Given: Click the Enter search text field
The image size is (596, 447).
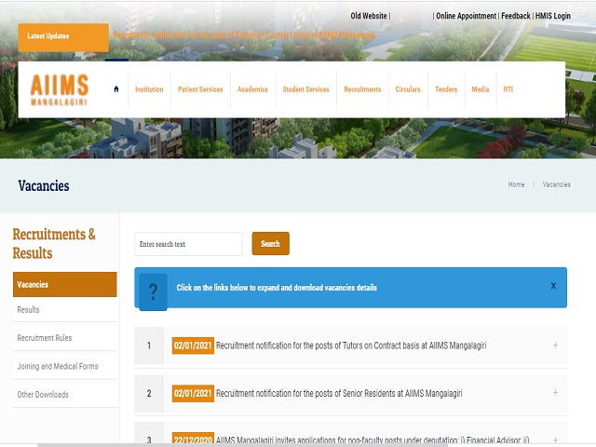Looking at the screenshot, I should pos(188,244).
